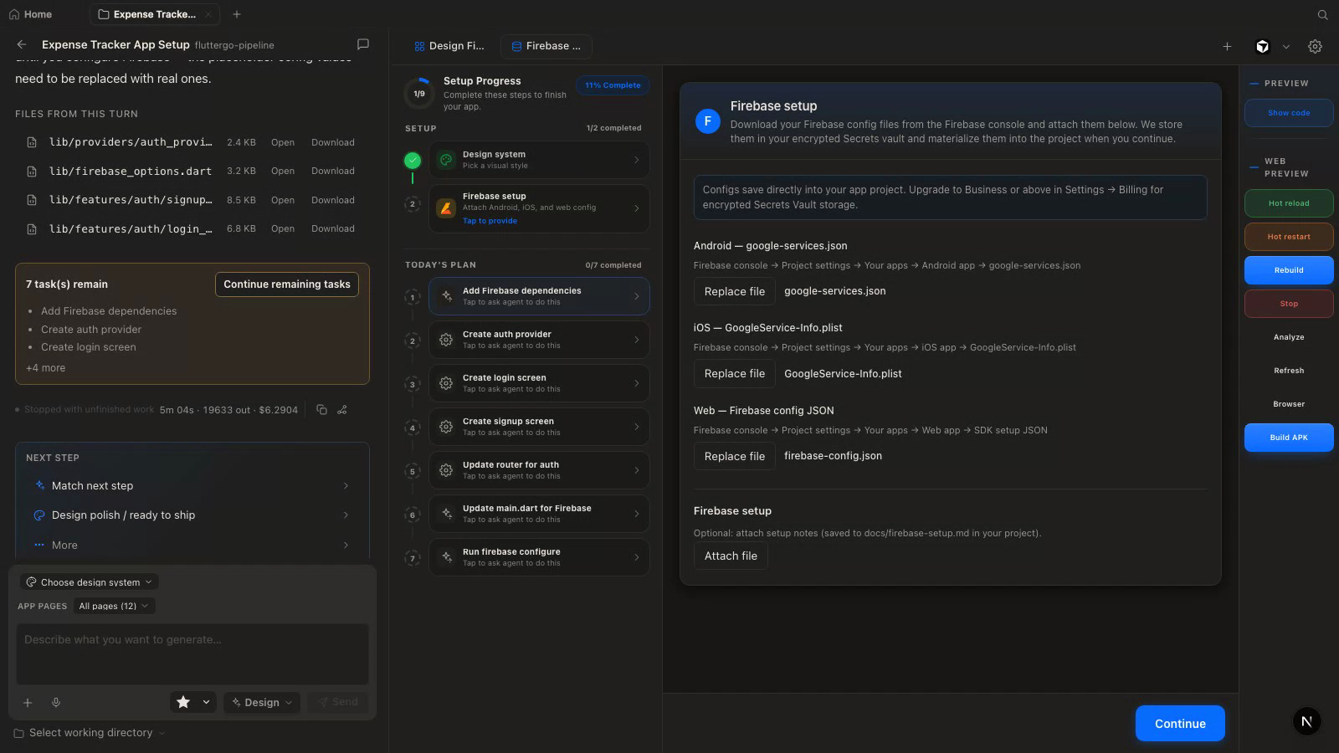Open the Choose design system dropdown
Image resolution: width=1339 pixels, height=753 pixels.
click(x=90, y=582)
